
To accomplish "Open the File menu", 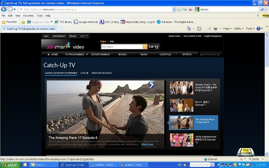I will click(3, 16).
